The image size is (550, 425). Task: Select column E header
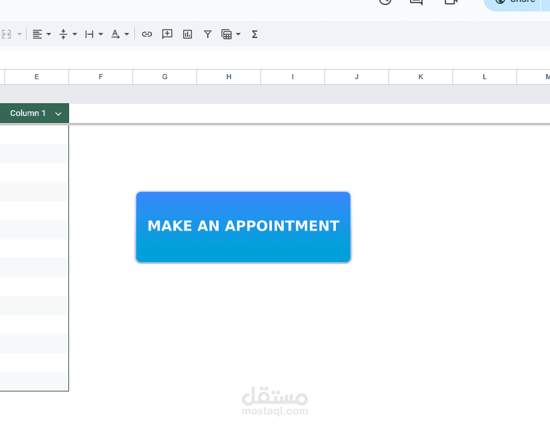point(37,77)
